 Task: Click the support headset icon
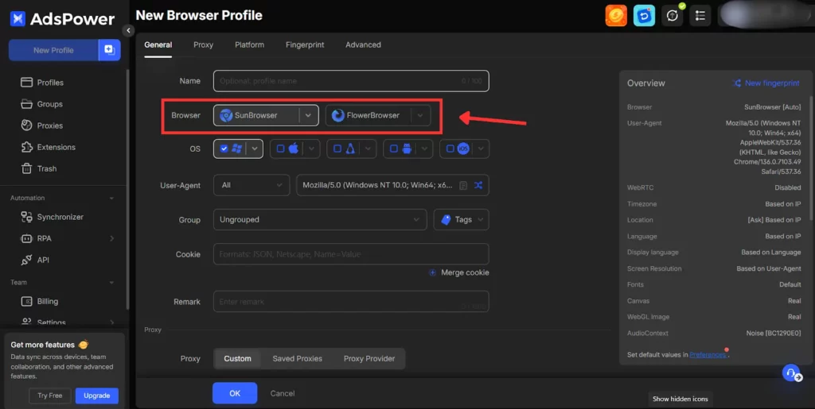tap(791, 372)
